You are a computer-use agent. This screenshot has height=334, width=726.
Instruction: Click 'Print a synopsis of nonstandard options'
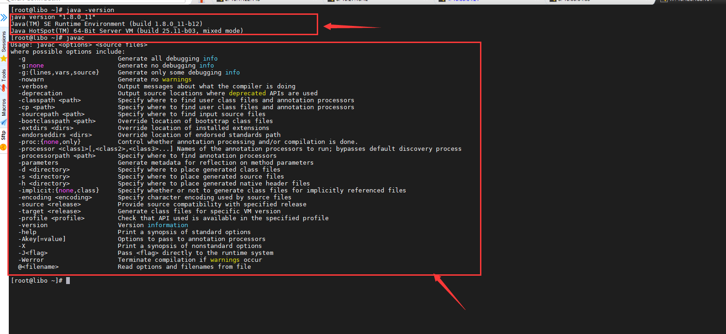click(x=190, y=246)
